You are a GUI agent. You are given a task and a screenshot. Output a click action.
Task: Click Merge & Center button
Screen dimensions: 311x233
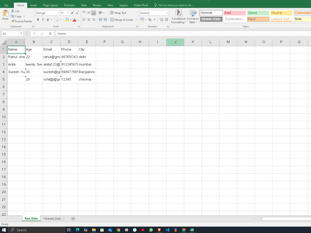pos(122,20)
